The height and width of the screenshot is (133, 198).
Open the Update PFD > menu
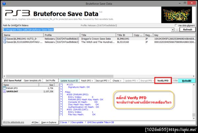[x=131, y=81]
